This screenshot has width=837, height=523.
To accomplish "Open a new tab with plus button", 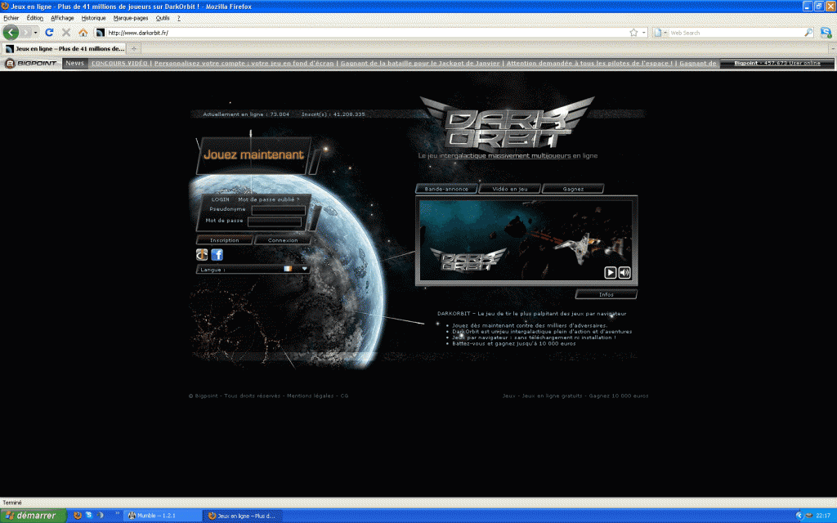I will click(x=134, y=48).
